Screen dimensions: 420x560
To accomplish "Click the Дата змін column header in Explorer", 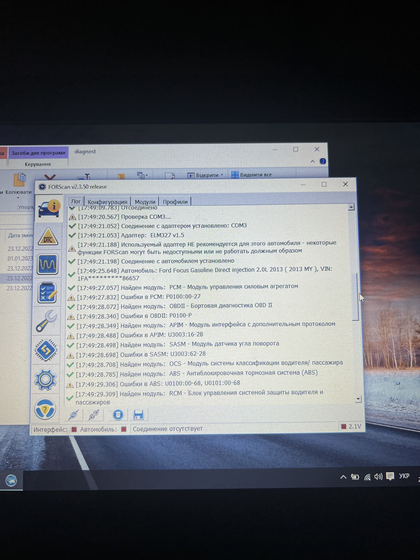I will (x=20, y=235).
